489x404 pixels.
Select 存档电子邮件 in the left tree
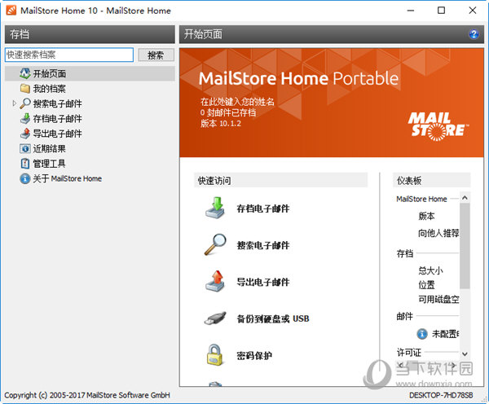57,119
